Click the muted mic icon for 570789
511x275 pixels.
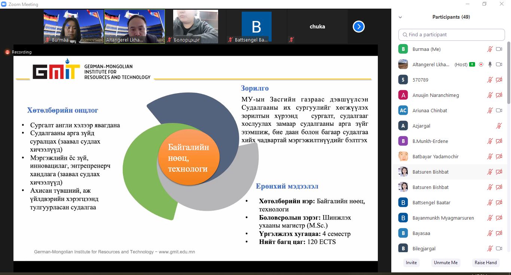click(490, 80)
